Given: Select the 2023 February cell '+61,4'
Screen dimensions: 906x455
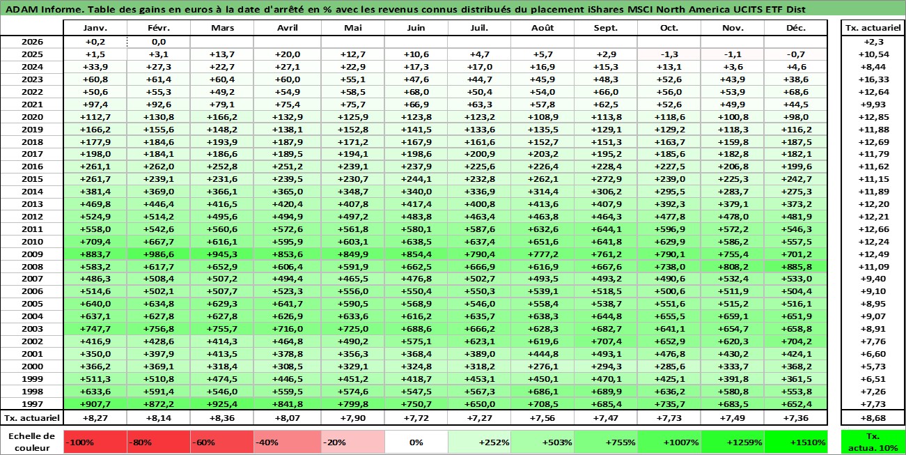Looking at the screenshot, I should (159, 79).
